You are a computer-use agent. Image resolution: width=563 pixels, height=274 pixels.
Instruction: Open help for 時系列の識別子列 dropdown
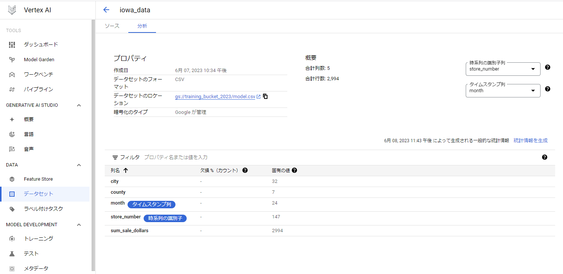pos(548,67)
